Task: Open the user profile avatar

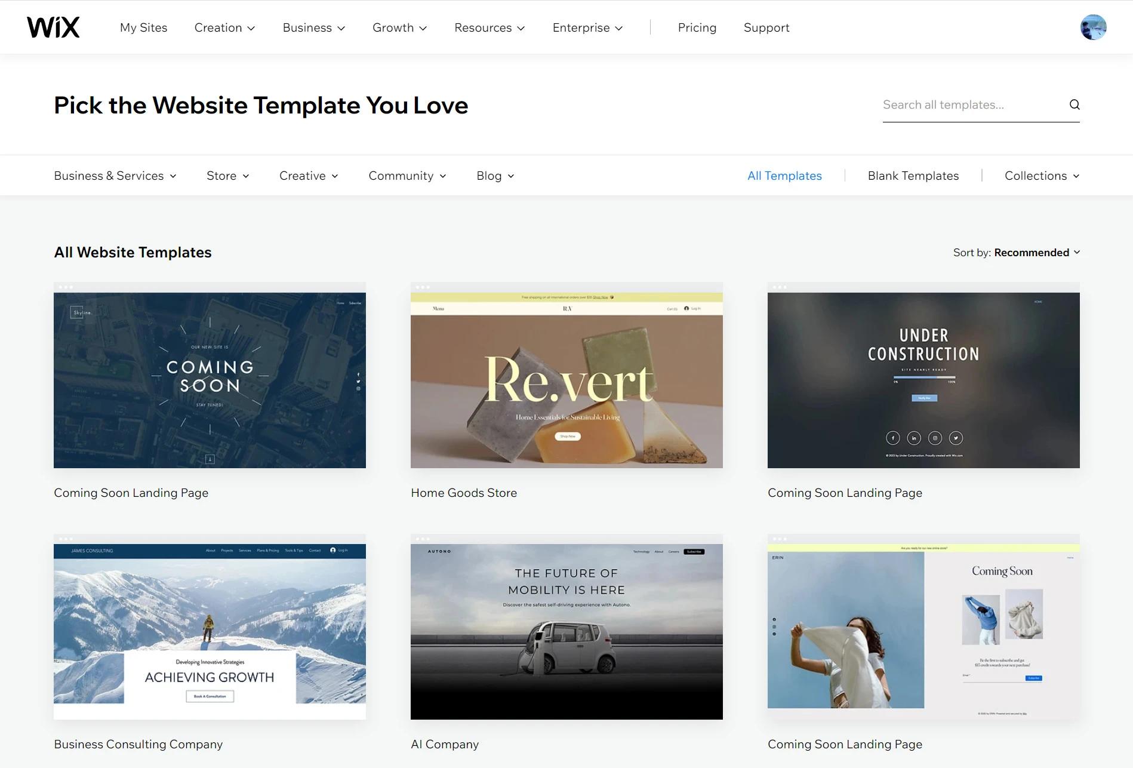Action: pyautogui.click(x=1093, y=27)
